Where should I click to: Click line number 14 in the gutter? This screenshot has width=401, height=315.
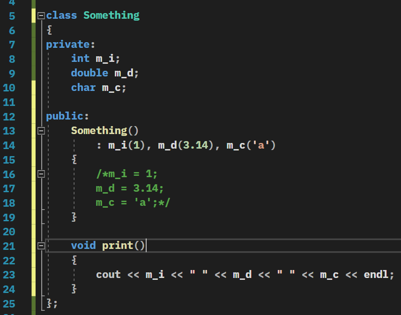coord(9,145)
